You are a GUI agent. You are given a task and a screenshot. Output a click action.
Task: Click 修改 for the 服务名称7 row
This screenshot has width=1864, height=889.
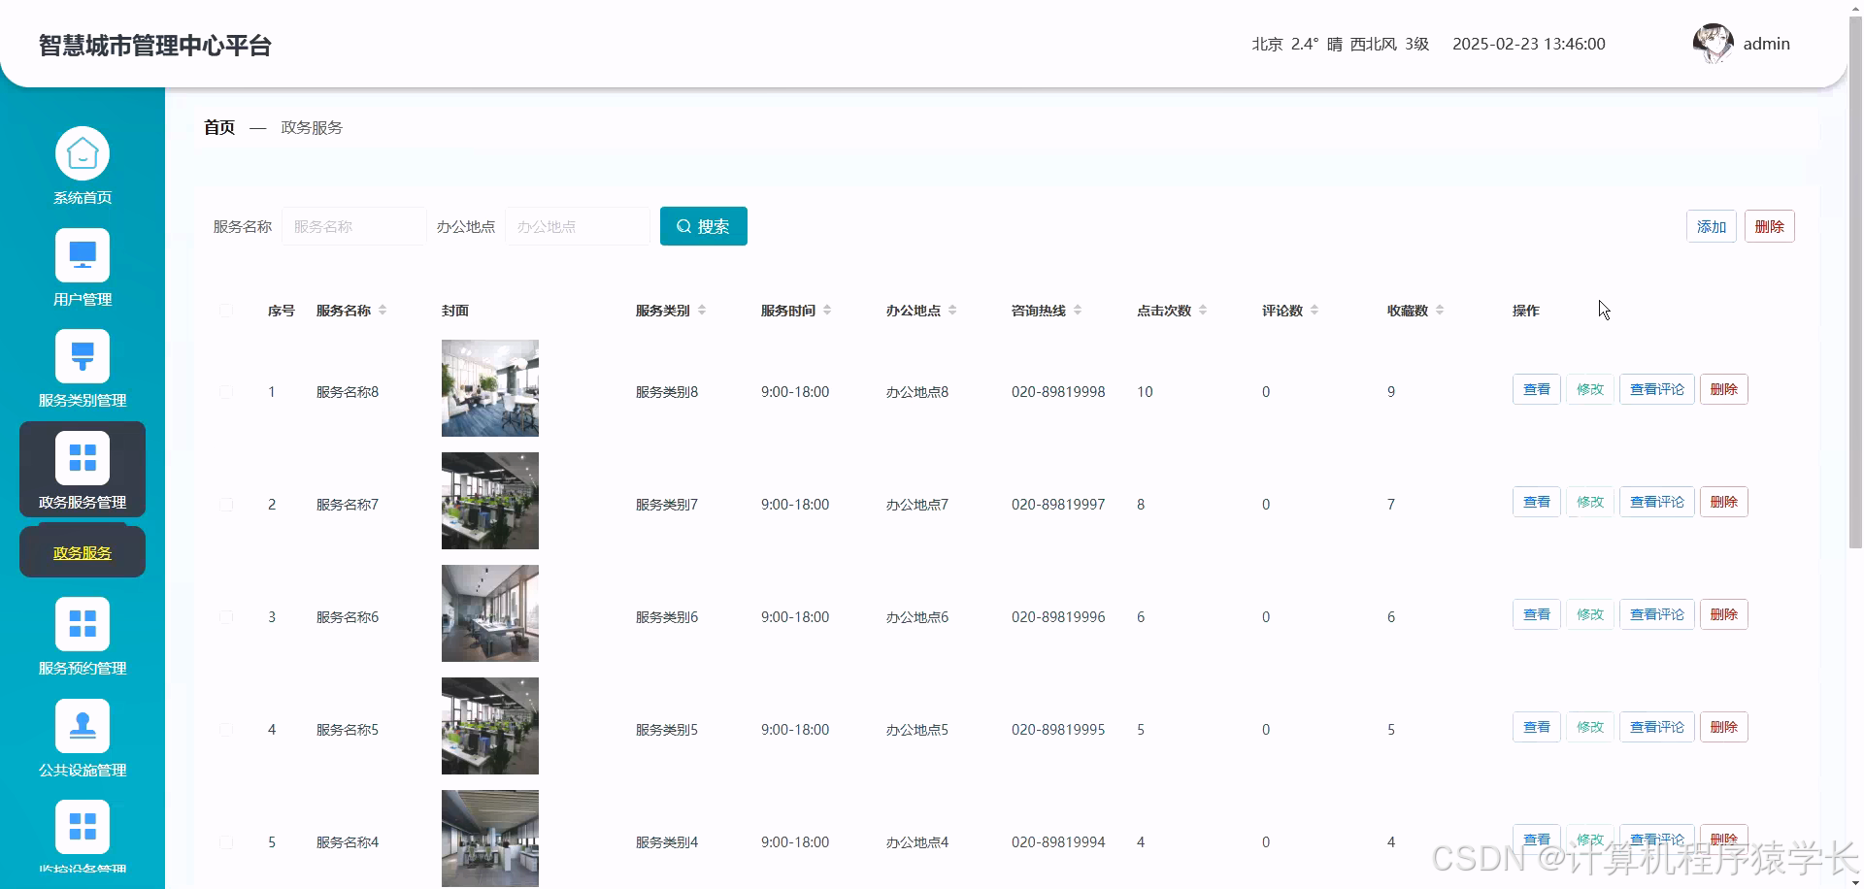point(1590,502)
